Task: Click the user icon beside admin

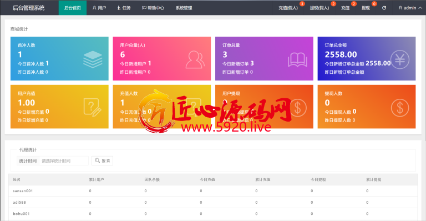Action: (x=400, y=8)
